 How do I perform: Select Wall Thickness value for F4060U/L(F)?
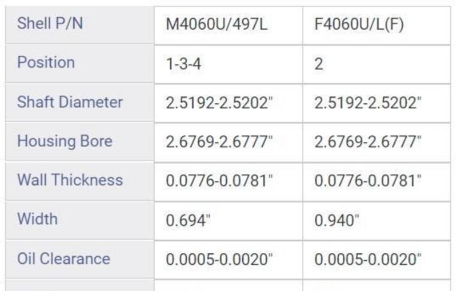pyautogui.click(x=368, y=181)
